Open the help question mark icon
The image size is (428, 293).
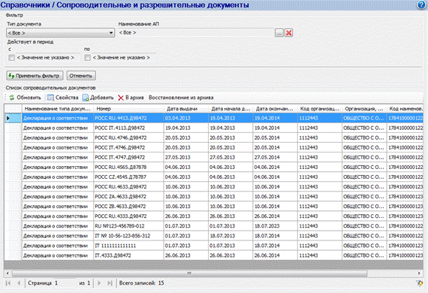422,5
